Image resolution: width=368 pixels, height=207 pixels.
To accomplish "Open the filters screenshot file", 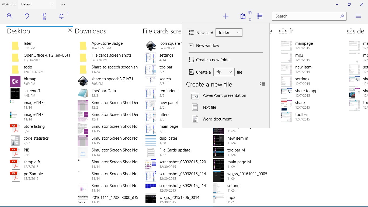I will coord(164,115).
